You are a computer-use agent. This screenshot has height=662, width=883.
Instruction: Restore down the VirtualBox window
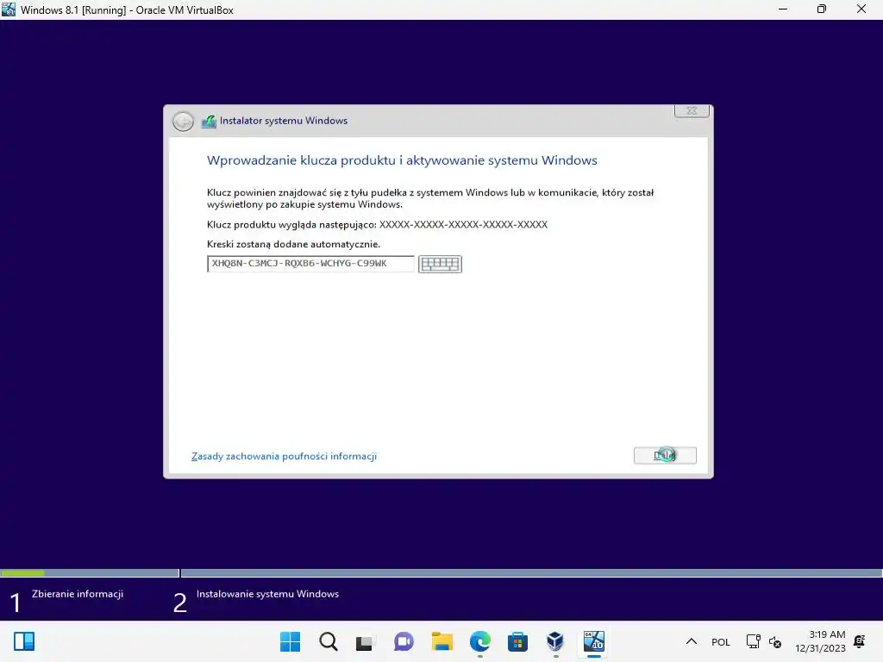pos(822,9)
